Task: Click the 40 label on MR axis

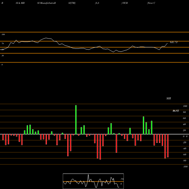Action: 184,124
